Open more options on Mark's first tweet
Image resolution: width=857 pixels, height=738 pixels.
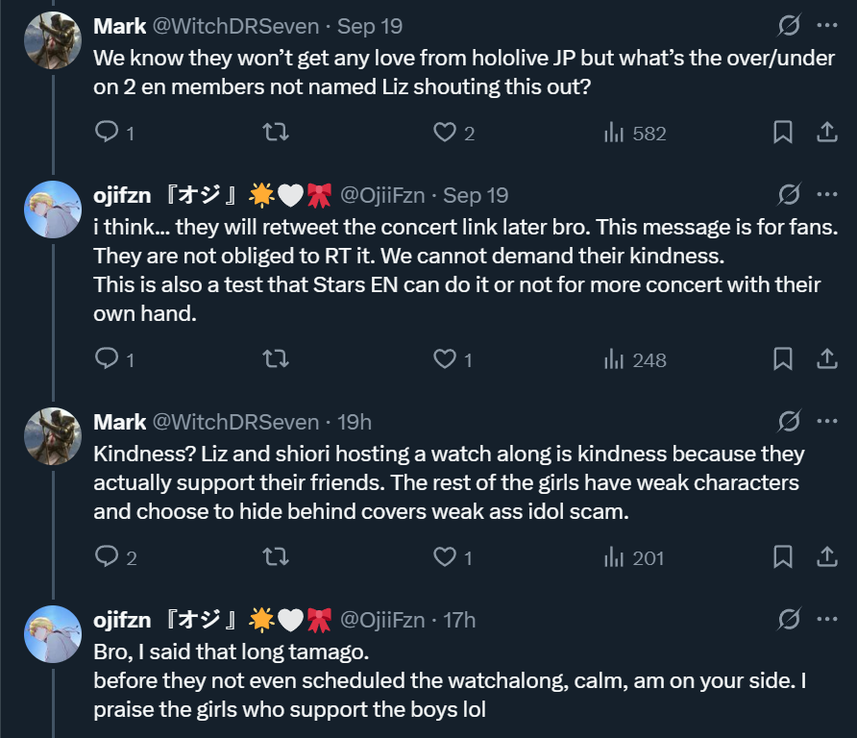(x=826, y=26)
